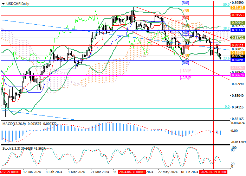
Task: Click the 2024.04.30 00:00 date marker
Action: (x=132, y=172)
